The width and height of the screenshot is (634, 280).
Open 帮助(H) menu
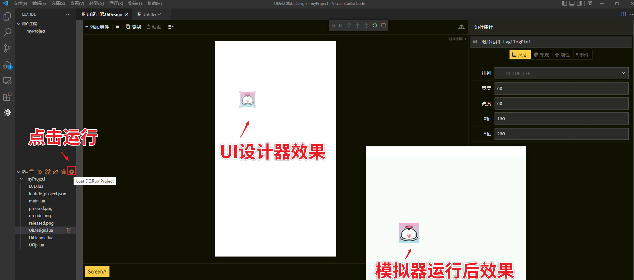[154, 3]
